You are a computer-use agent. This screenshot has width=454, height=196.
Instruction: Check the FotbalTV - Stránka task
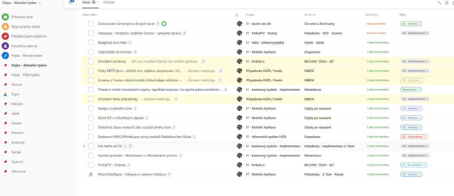pos(91,165)
